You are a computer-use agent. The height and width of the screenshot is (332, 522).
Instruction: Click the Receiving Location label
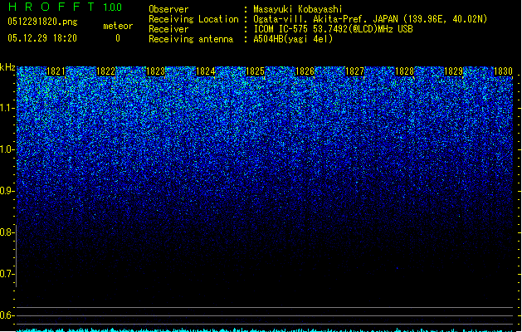[193, 19]
